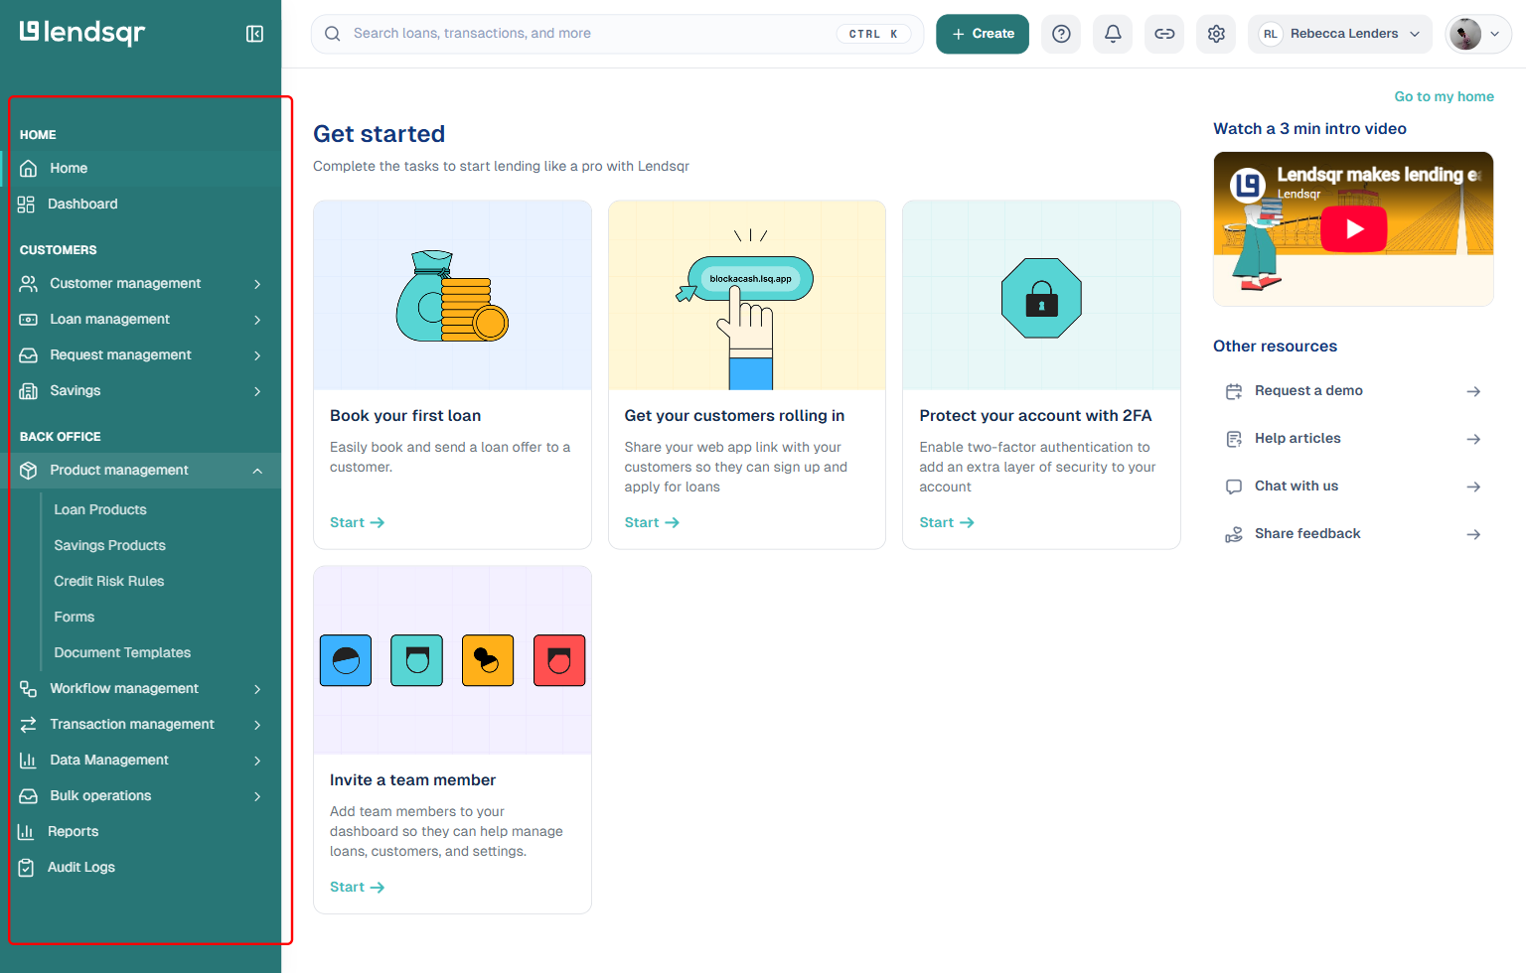
Task: Click the Savings building icon
Action: click(29, 390)
